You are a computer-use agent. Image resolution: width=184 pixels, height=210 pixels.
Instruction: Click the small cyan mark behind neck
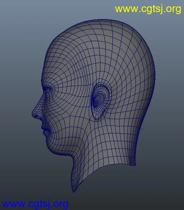click(x=142, y=129)
